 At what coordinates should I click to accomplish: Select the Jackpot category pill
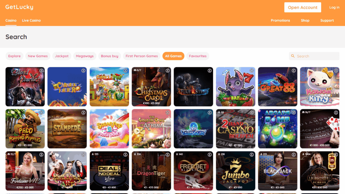[62, 56]
